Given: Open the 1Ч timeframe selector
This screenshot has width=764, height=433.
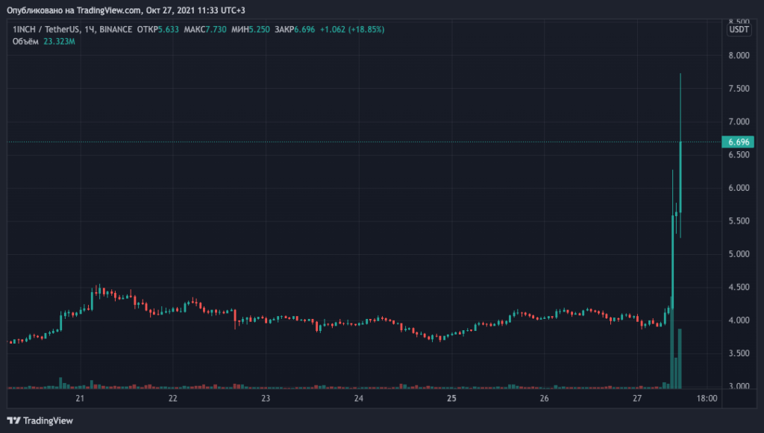Looking at the screenshot, I should 88,30.
